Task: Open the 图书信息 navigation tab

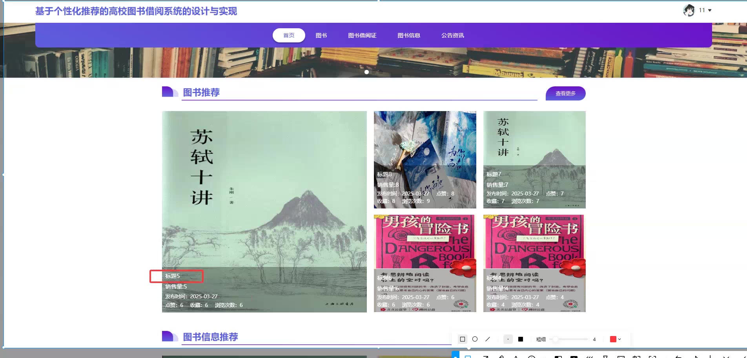Action: (409, 35)
